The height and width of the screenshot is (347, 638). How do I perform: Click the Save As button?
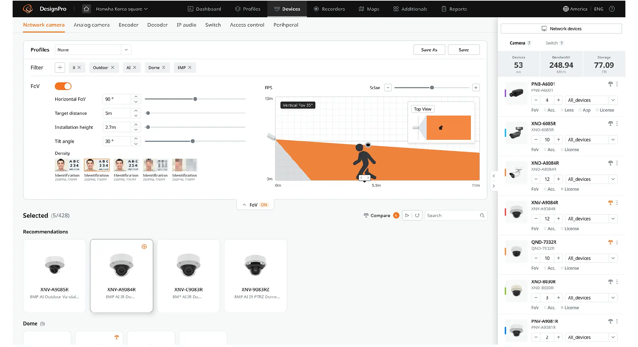[x=429, y=50]
